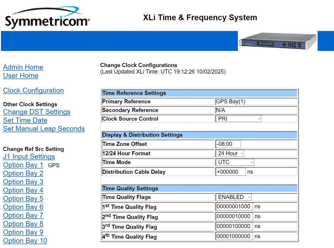This screenshot has height=248, width=334.
Task: Open the Clock Source Control dropdown
Action: [239, 119]
